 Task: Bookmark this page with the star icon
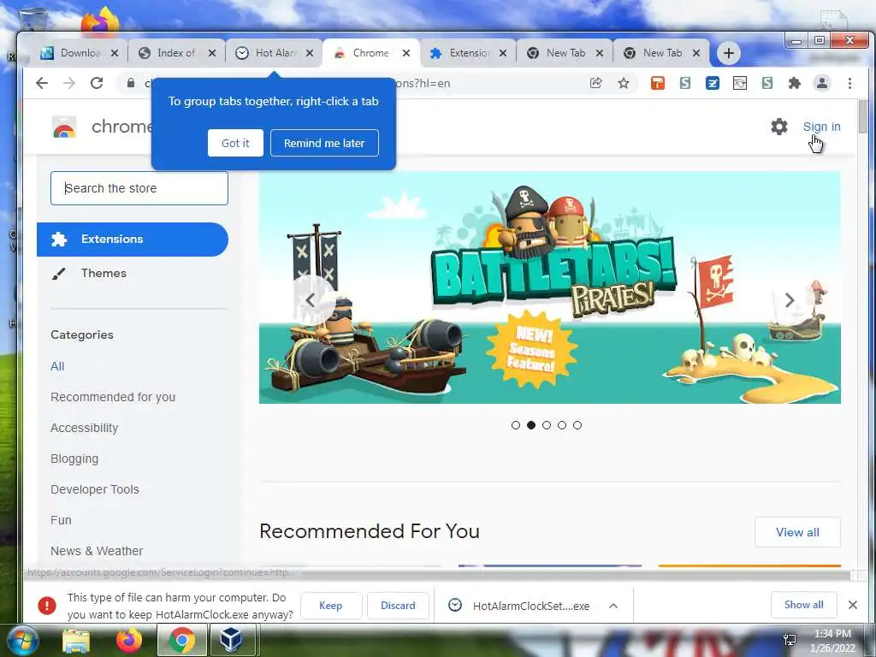[624, 83]
